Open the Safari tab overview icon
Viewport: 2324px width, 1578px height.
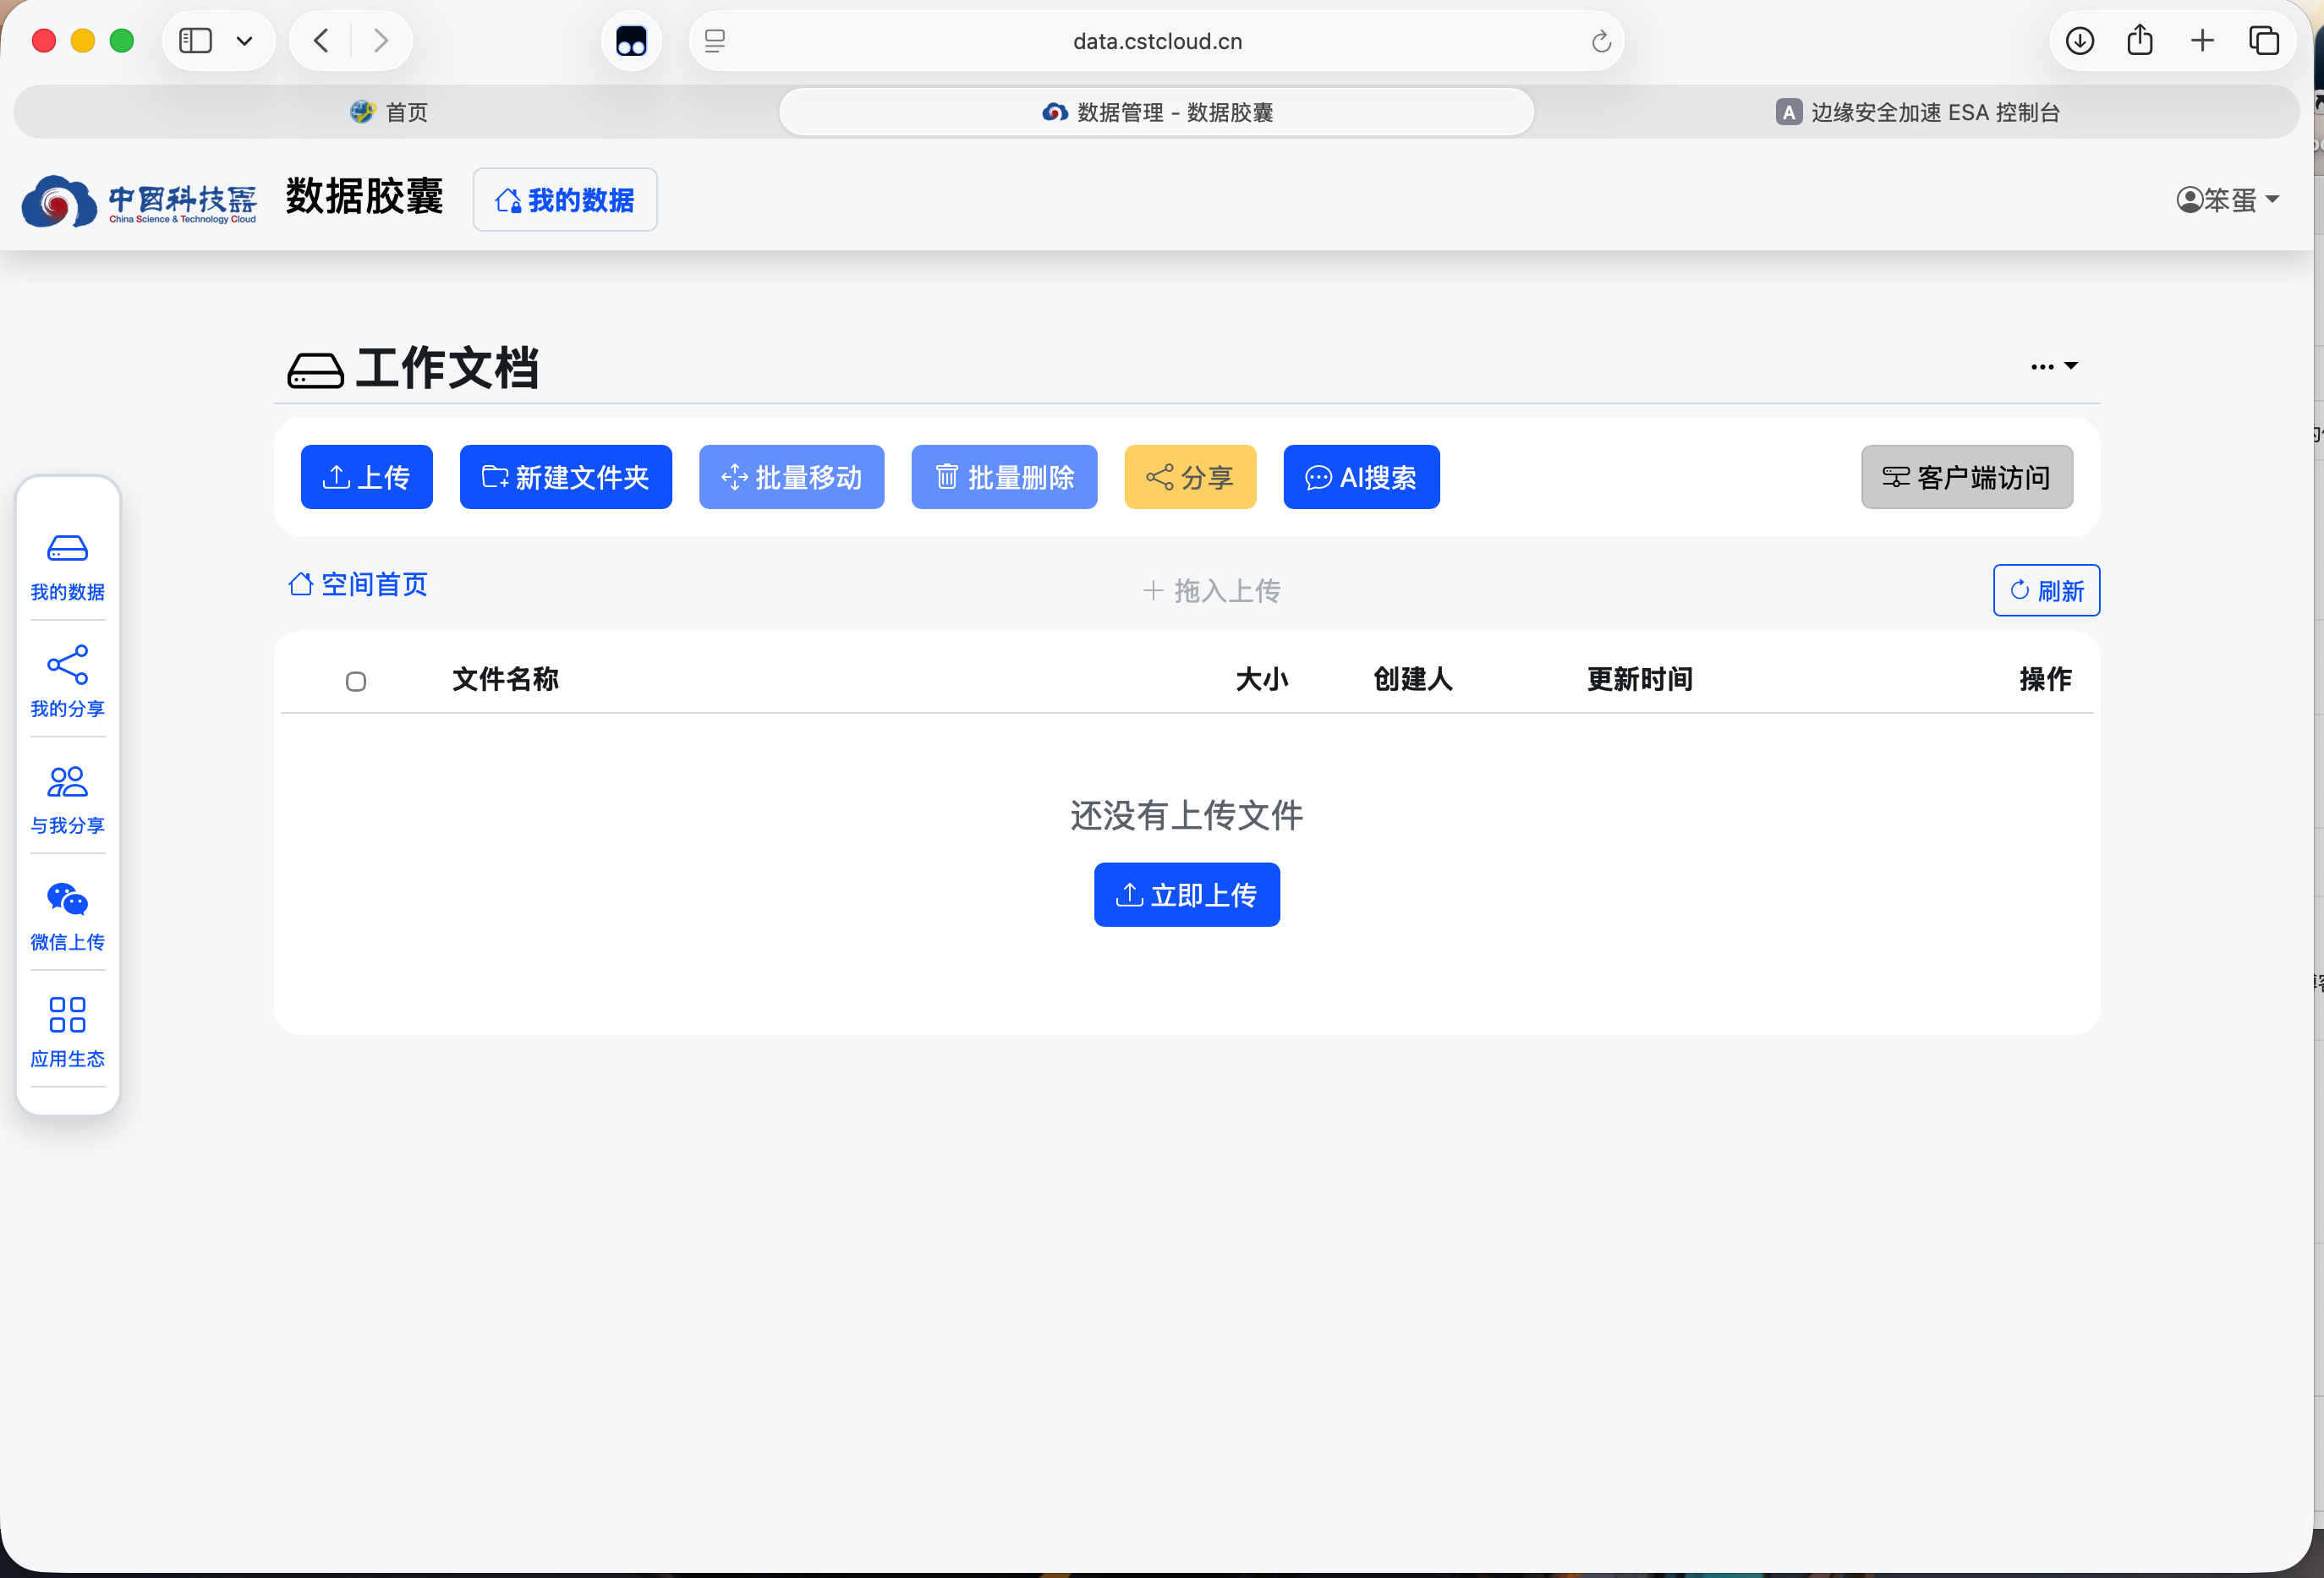[2264, 41]
